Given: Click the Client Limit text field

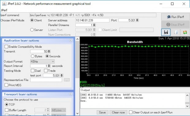Looking at the screenshot, I should point(136,30).
